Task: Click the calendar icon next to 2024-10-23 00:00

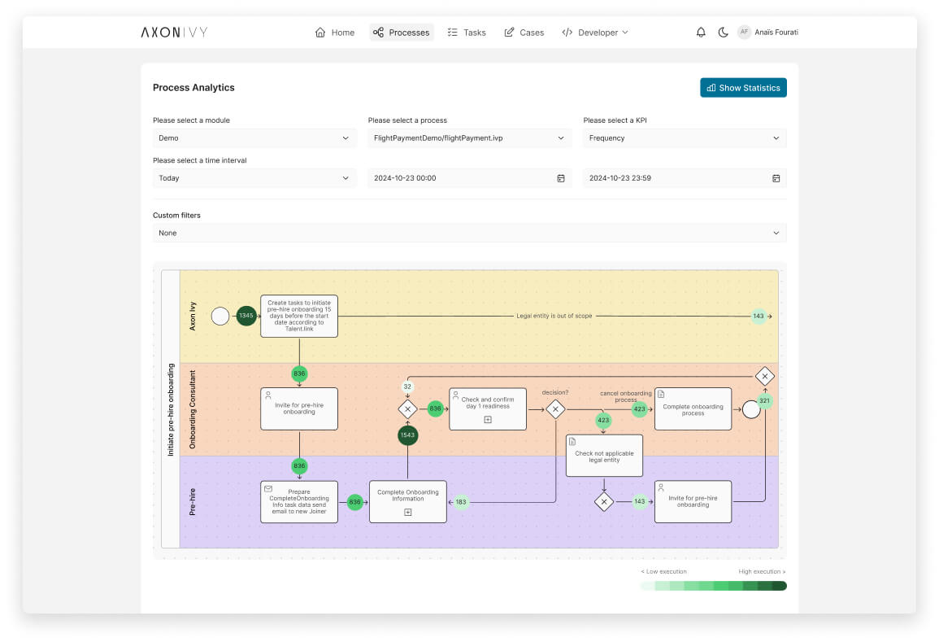Action: click(x=561, y=177)
